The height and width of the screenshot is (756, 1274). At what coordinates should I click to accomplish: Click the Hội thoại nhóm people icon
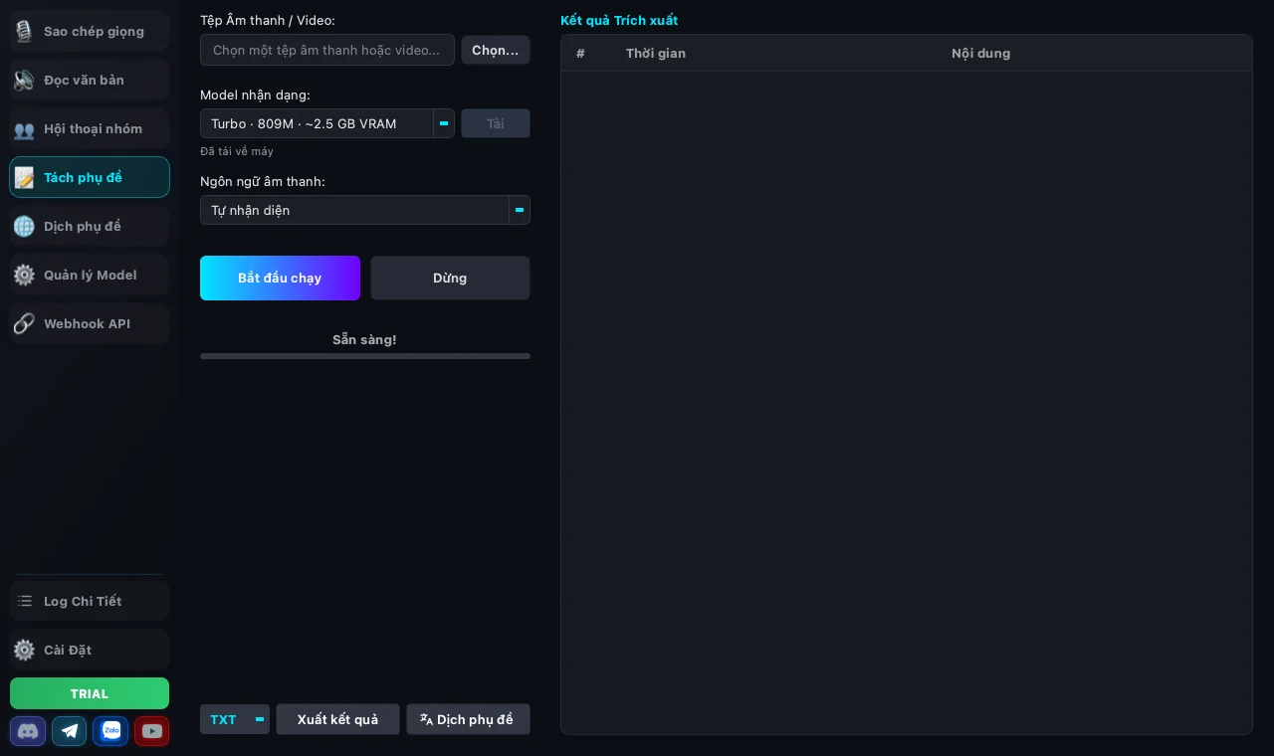click(24, 129)
